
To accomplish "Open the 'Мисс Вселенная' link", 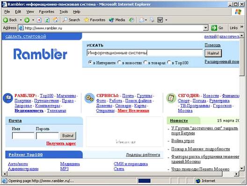I will point(133,110).
